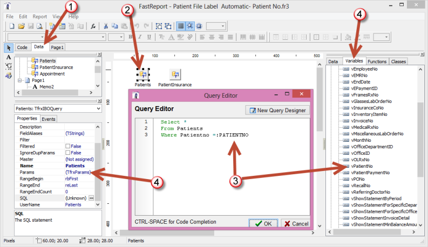Image resolution: width=428 pixels, height=247 pixels.
Task: Open the report Preview icon
Action: click(40, 26)
